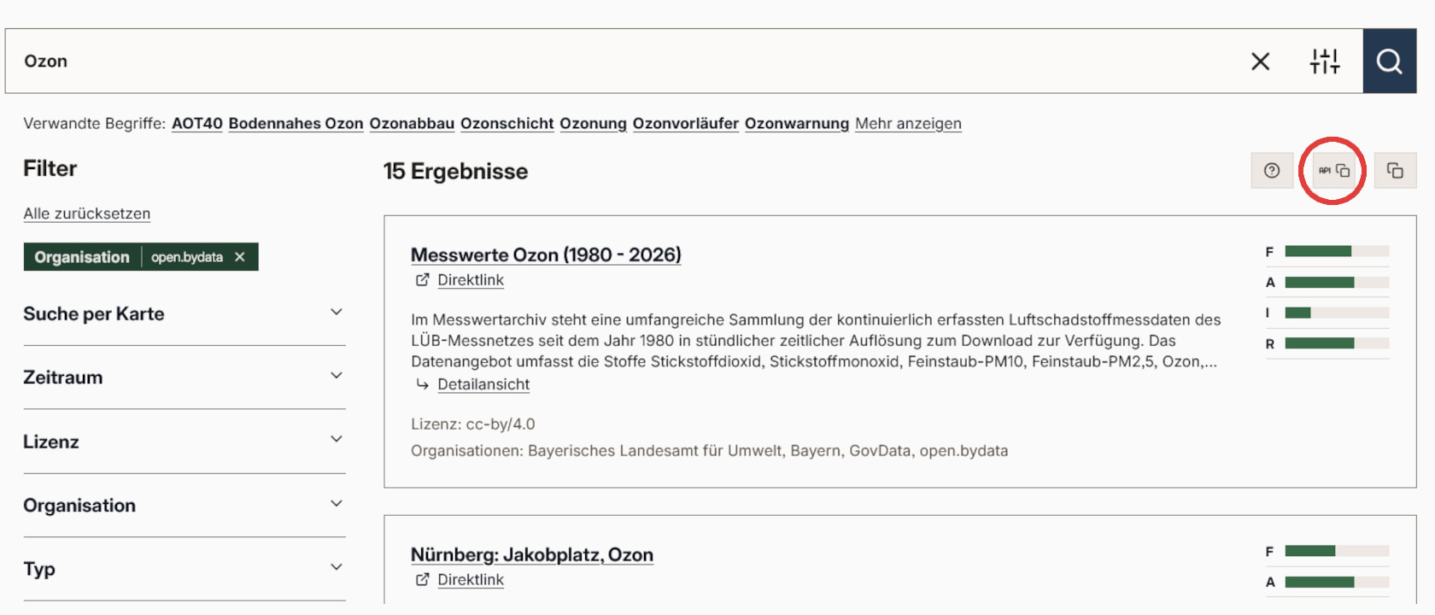Open Nürnberg: Jakobplatz, Ozon result
The image size is (1435, 615).
[531, 554]
